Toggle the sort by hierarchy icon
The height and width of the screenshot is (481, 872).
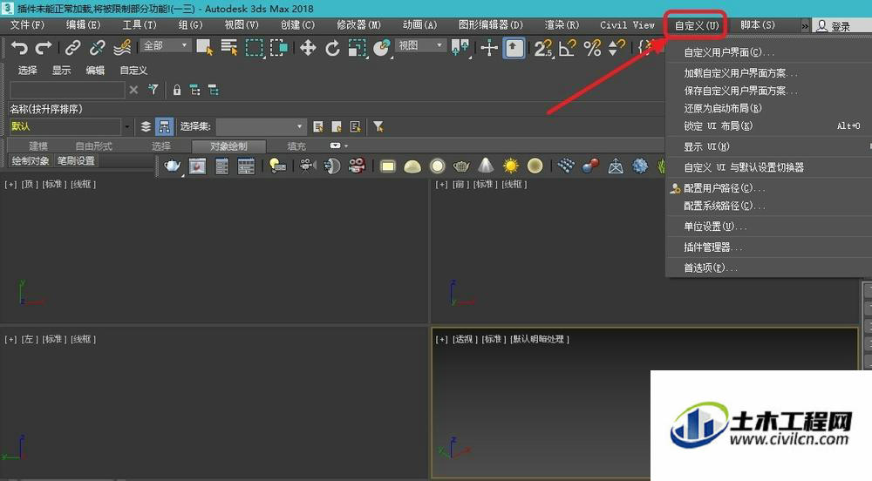tap(164, 126)
